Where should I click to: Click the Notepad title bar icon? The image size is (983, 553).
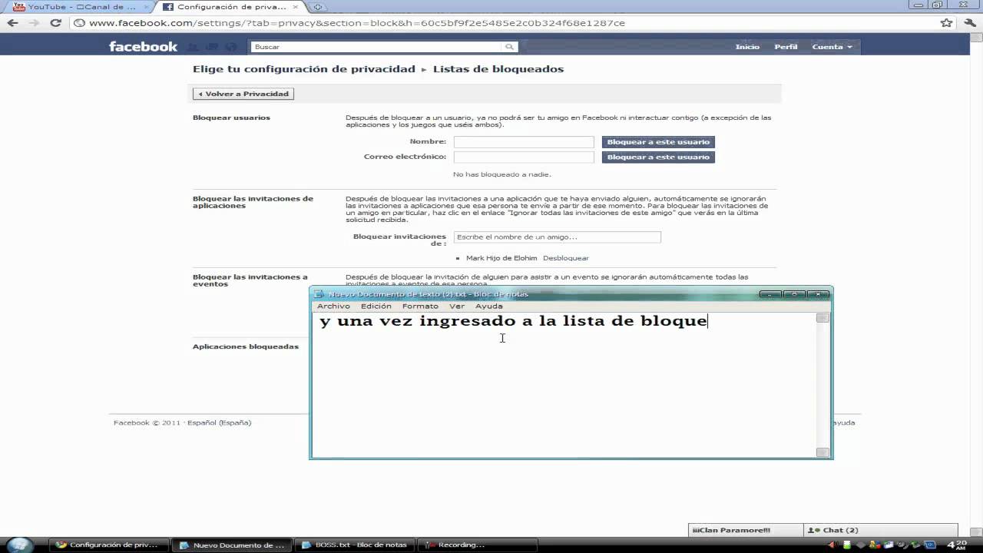[319, 294]
